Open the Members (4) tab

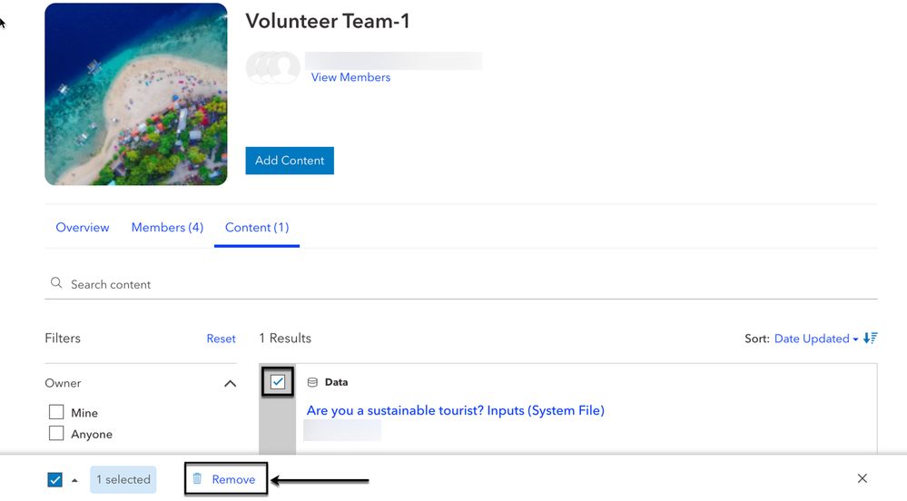167,227
